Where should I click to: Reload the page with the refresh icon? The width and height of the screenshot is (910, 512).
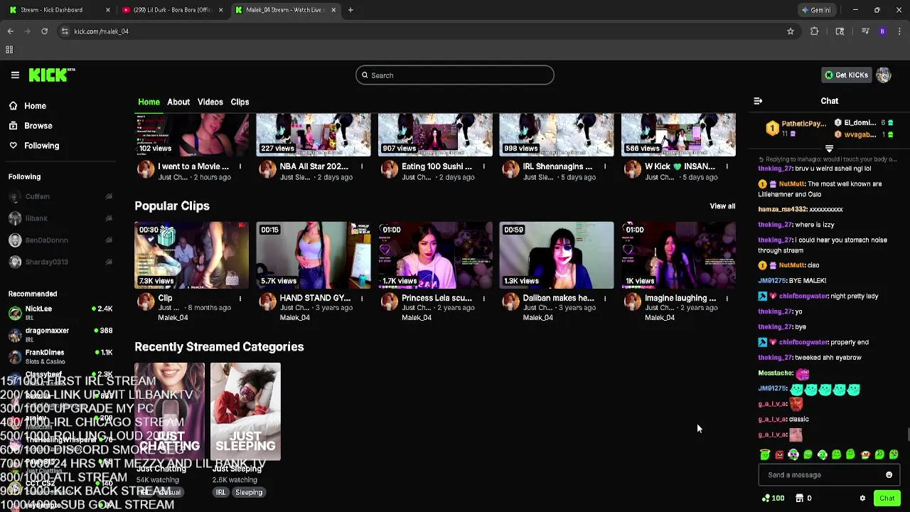click(44, 31)
